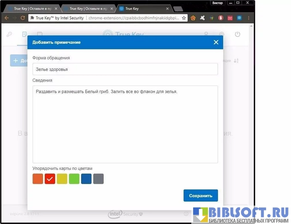Open the Chrome three-dot menu
Screen dimensions: 291x224
click(249, 18)
